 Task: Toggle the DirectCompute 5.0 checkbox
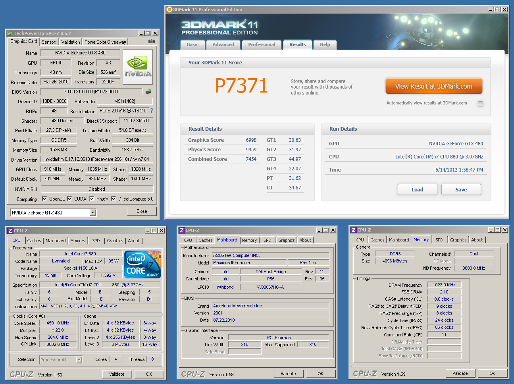click(x=114, y=199)
